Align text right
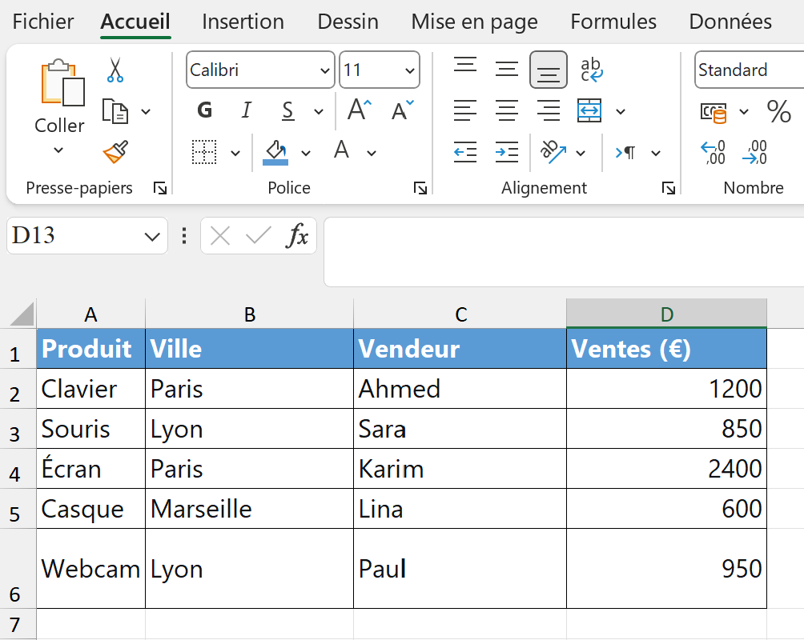This screenshot has width=804, height=640. pyautogui.click(x=548, y=110)
